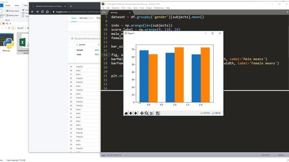Activate the Pan axes tool in Figure
The height and width of the screenshot is (162, 289).
[142, 113]
